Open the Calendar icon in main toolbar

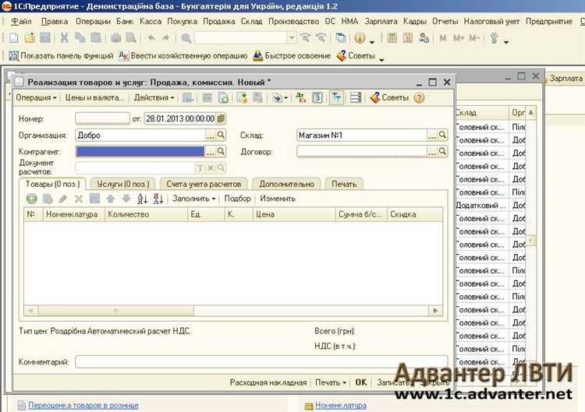(x=408, y=37)
